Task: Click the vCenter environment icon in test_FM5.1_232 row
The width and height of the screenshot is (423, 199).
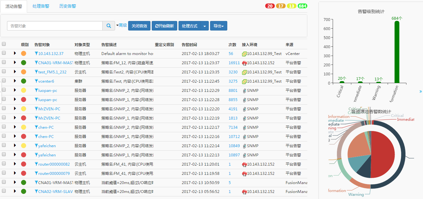Action: pyautogui.click(x=244, y=72)
